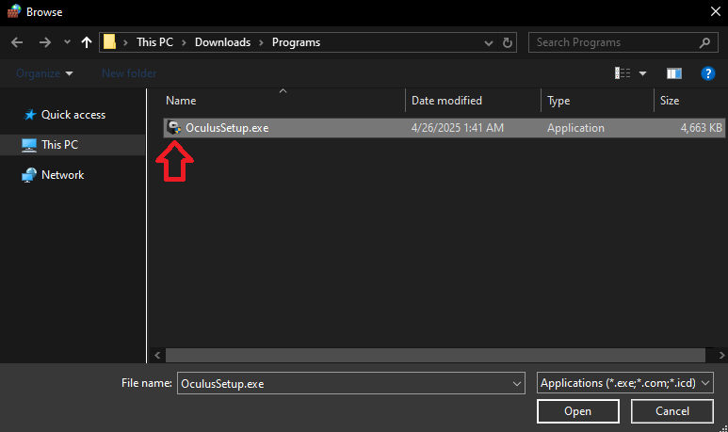The height and width of the screenshot is (432, 728).
Task: Click the Browse window title icon
Action: (x=14, y=11)
